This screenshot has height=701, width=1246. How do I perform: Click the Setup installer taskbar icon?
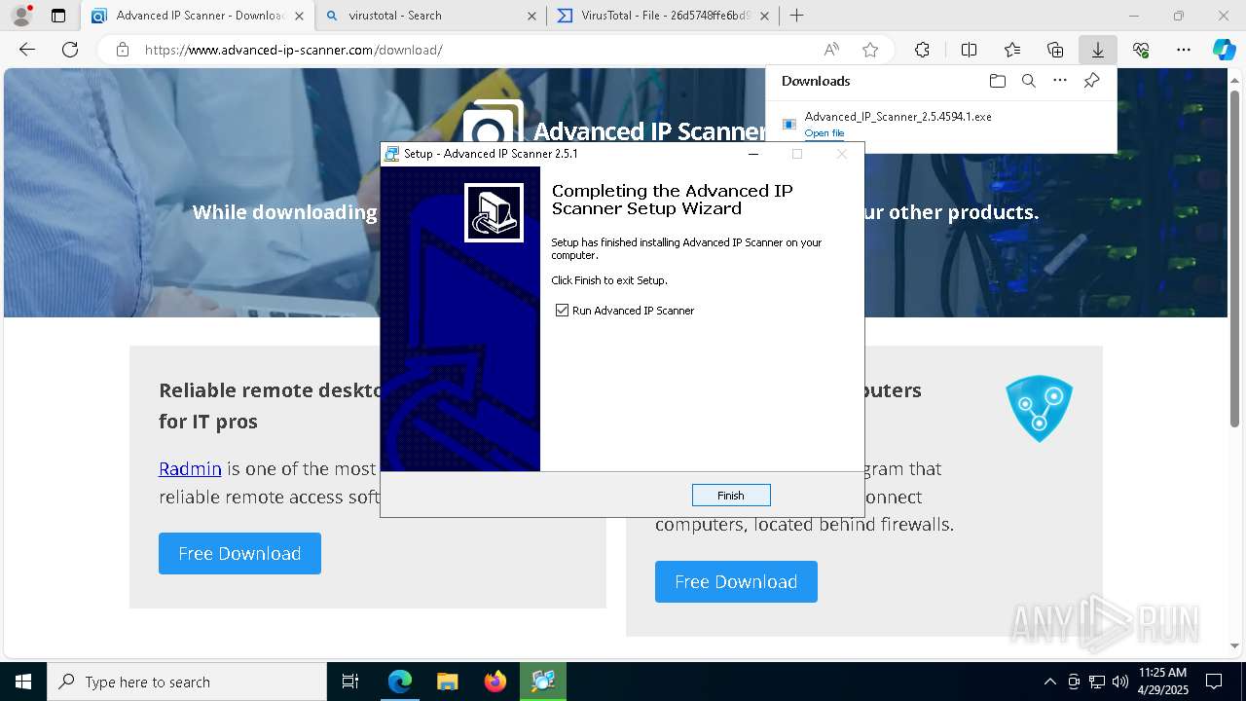click(x=543, y=682)
